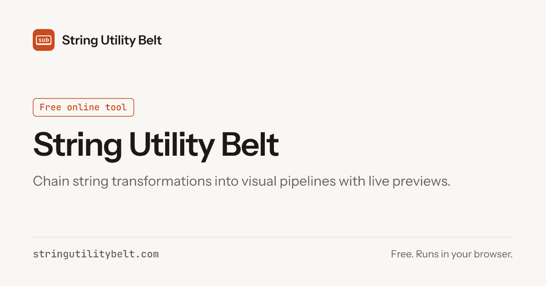
Task: Click the horizontal divider line above the footer
Action: tap(273, 237)
